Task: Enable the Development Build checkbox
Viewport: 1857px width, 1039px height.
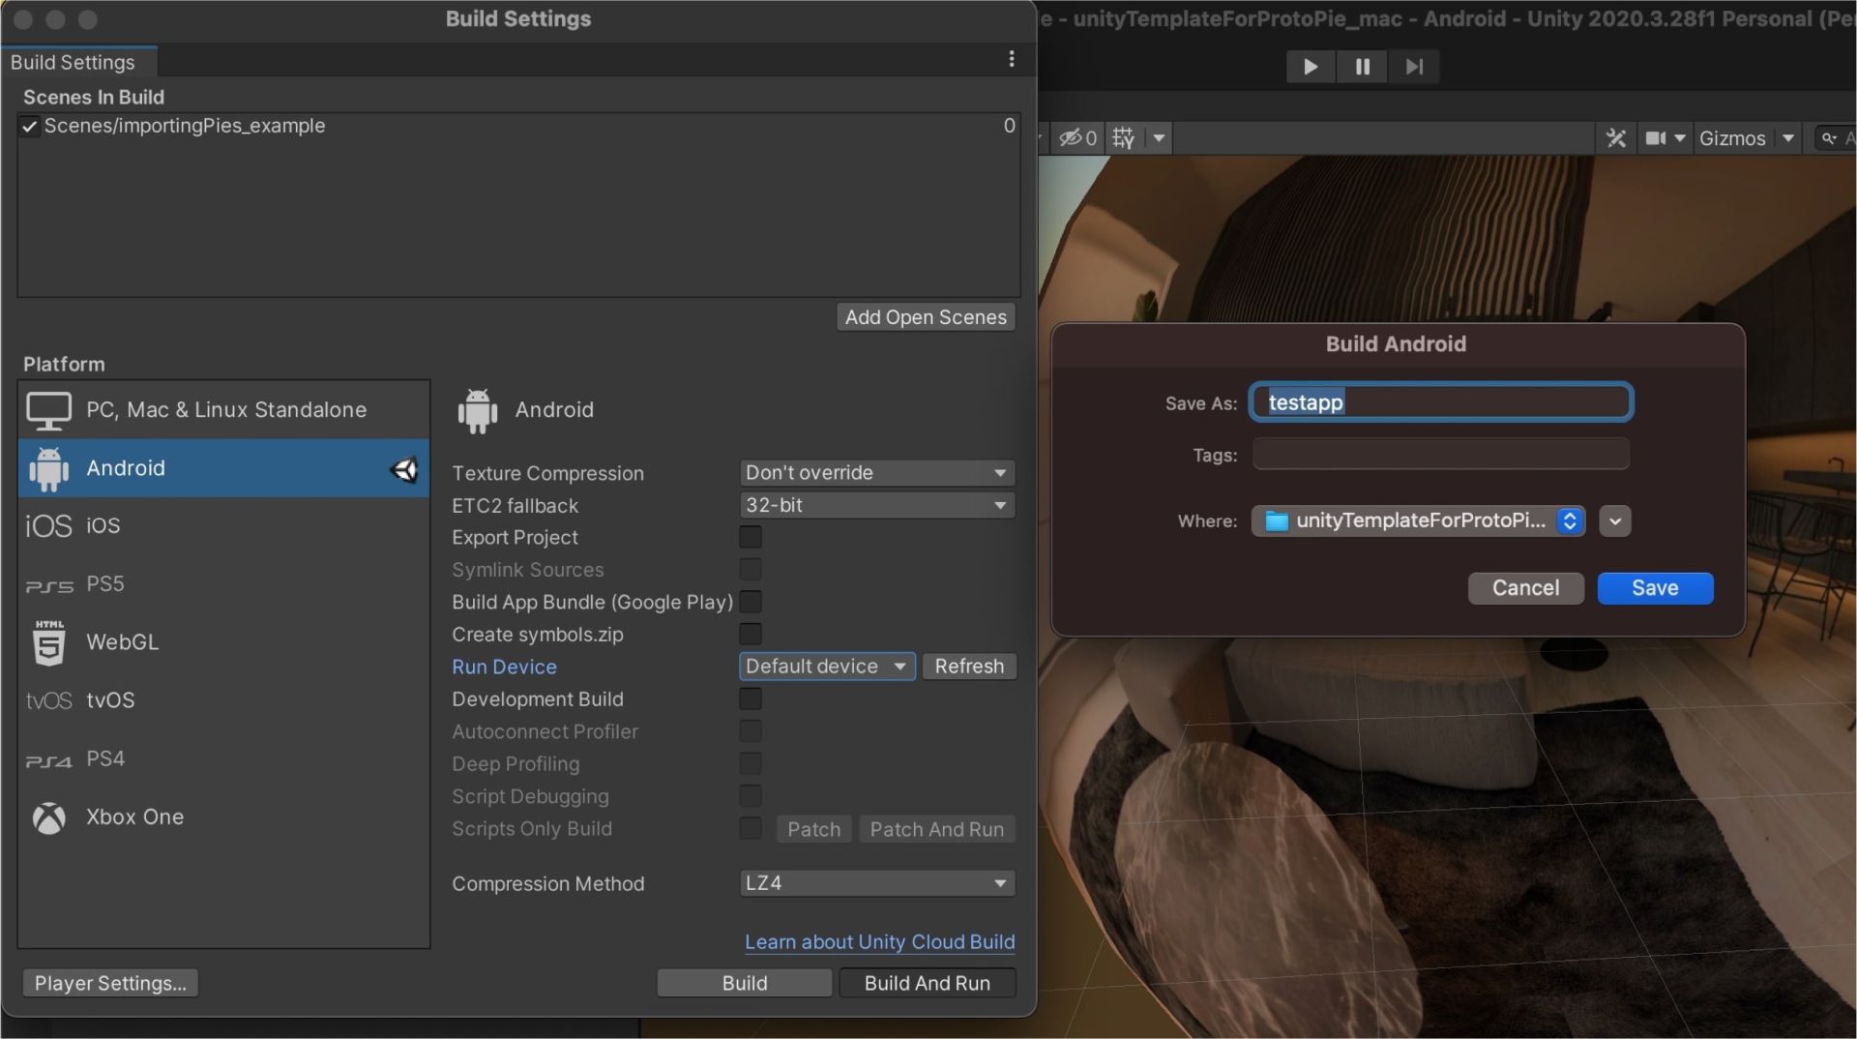Action: coord(751,699)
